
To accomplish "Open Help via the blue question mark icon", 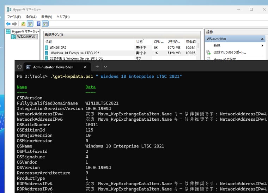I will (x=38, y=24).
